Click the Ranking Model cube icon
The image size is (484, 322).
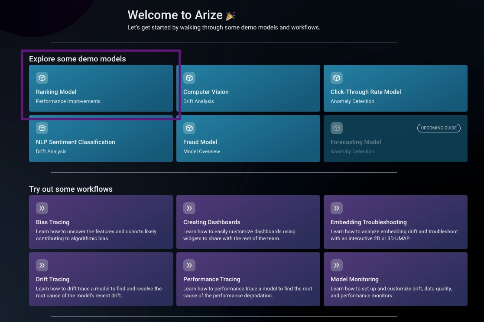tap(42, 78)
